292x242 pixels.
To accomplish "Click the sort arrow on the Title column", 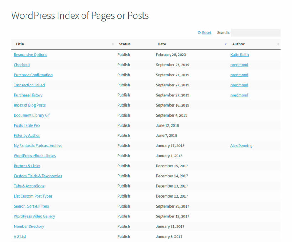I will point(112,44).
